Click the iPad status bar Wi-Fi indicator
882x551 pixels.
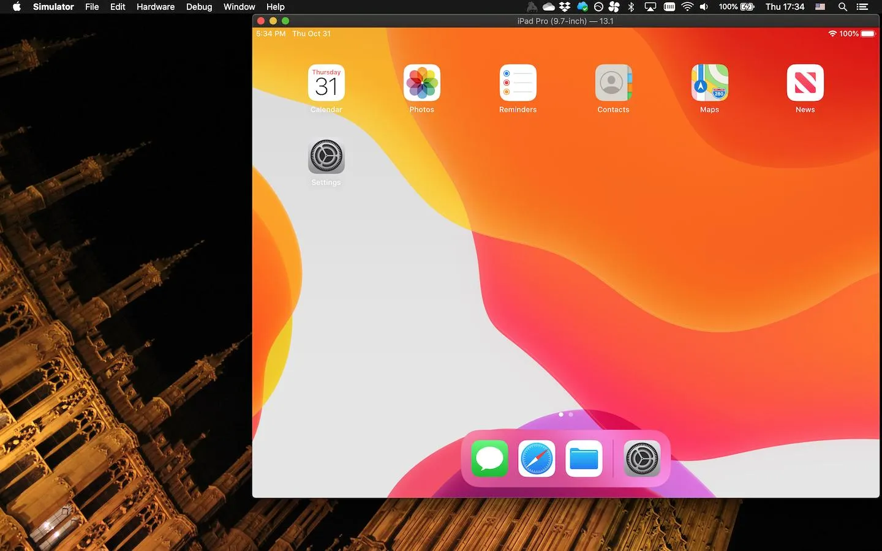pyautogui.click(x=832, y=34)
